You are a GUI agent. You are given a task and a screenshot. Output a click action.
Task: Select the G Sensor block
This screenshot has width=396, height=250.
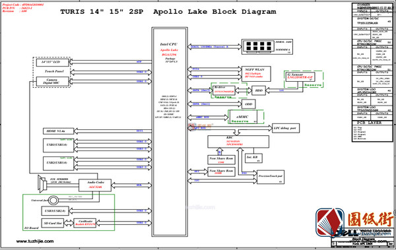[x=300, y=77]
